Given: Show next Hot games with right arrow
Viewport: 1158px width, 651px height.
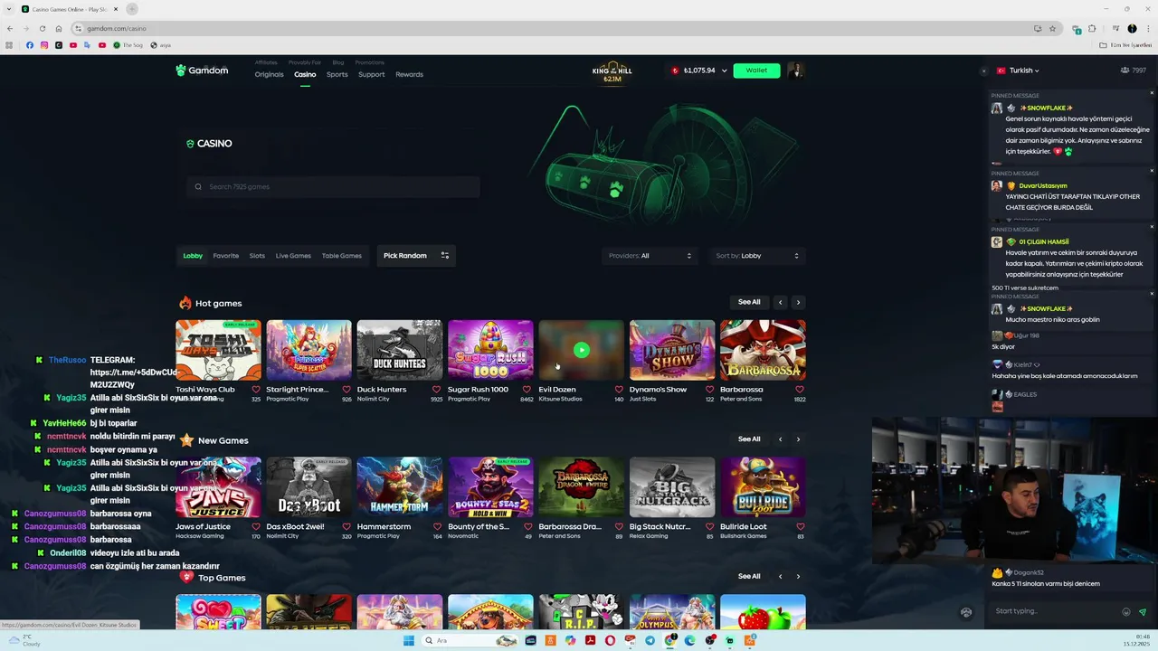Looking at the screenshot, I should (x=798, y=302).
